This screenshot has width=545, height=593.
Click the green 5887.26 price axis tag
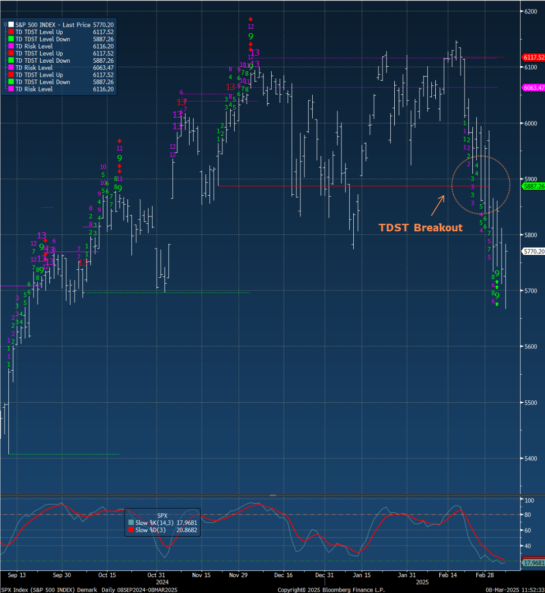533,186
